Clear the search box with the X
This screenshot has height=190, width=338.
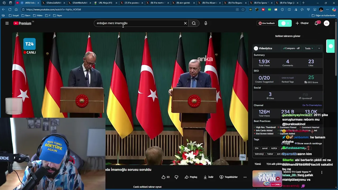[x=185, y=23]
